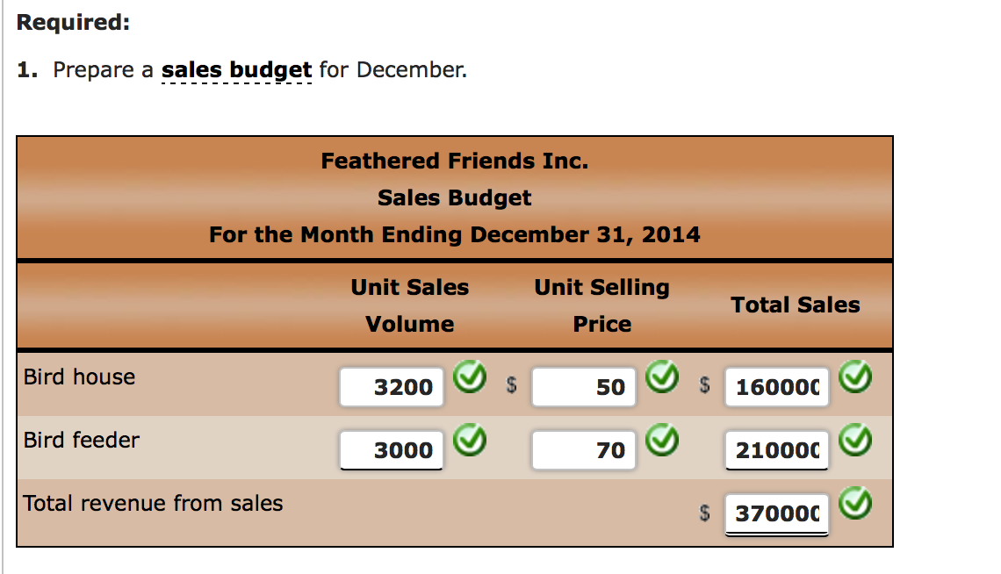Select the Bird house total sales field
1001x574 pixels.
(x=777, y=386)
